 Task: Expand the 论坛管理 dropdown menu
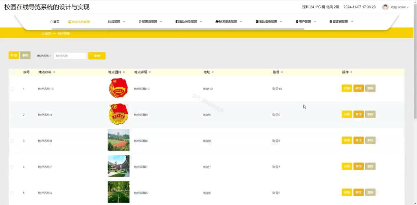124,22
